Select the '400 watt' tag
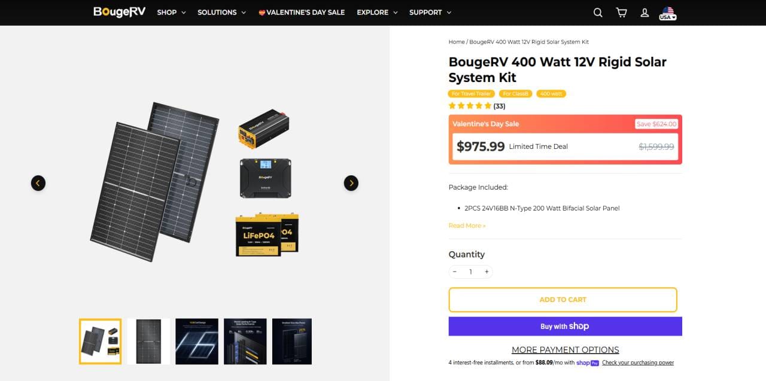766x381 pixels. [x=551, y=93]
